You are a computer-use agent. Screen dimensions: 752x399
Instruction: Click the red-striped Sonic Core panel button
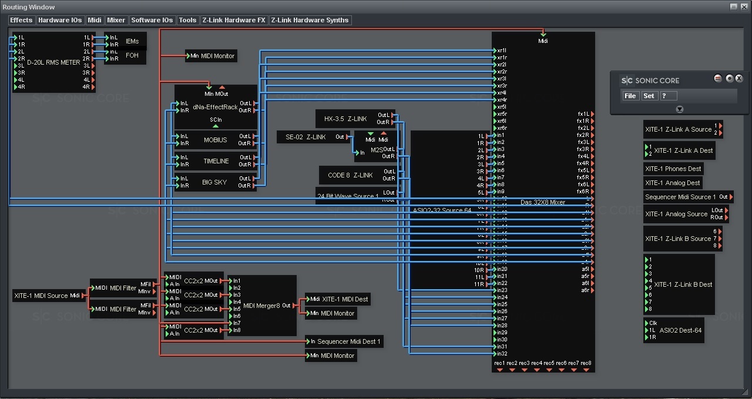(717, 79)
